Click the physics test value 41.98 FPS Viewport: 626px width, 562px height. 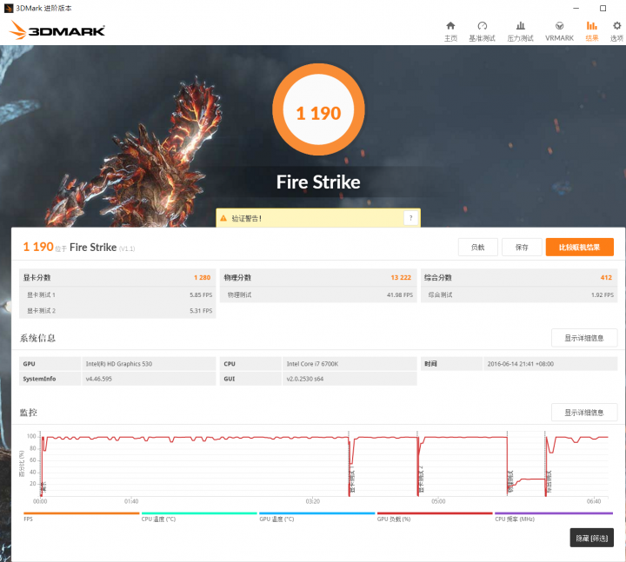400,295
